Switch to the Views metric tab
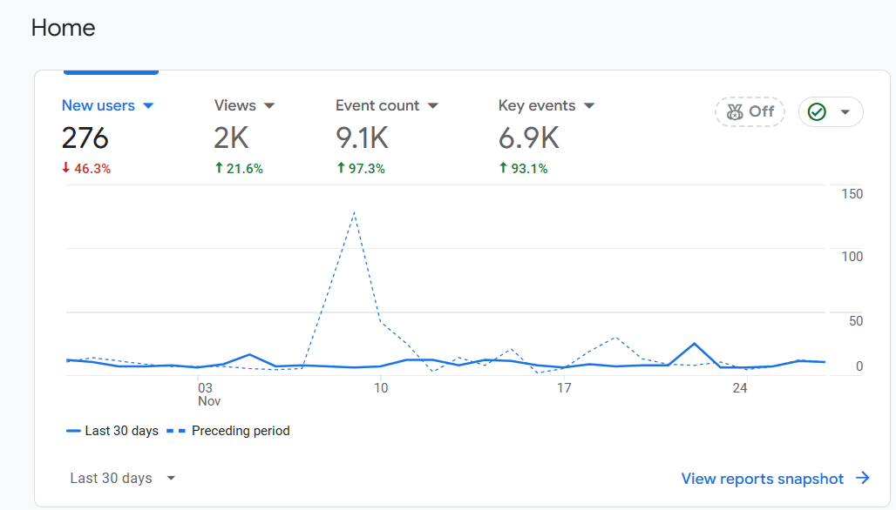This screenshot has width=896, height=510. pos(235,105)
